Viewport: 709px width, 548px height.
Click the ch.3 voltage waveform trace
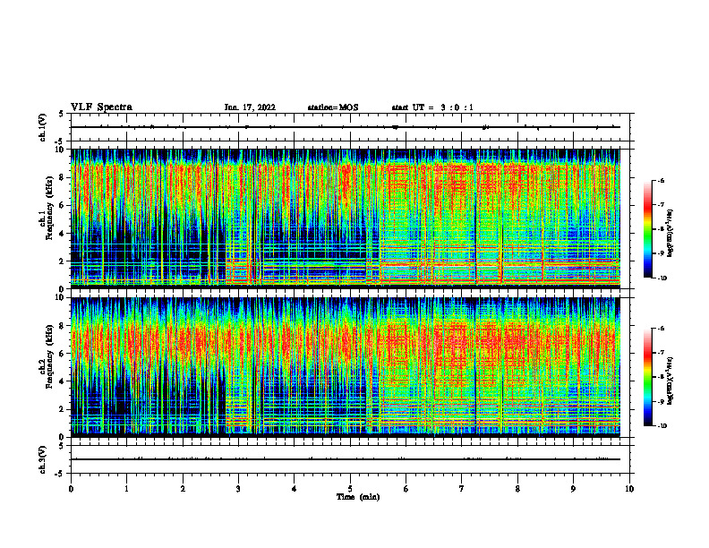pos(345,459)
